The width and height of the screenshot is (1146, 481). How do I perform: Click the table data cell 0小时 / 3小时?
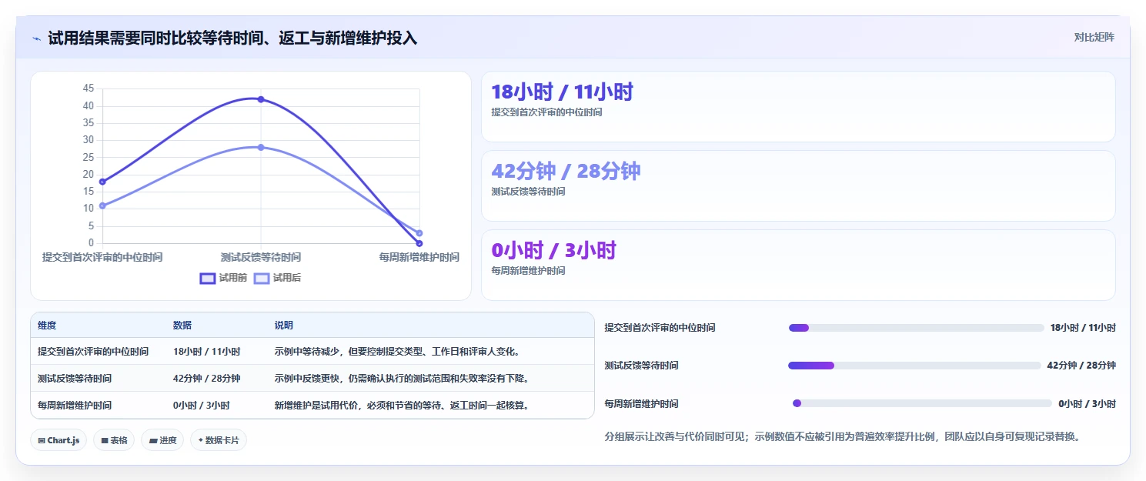coord(201,405)
